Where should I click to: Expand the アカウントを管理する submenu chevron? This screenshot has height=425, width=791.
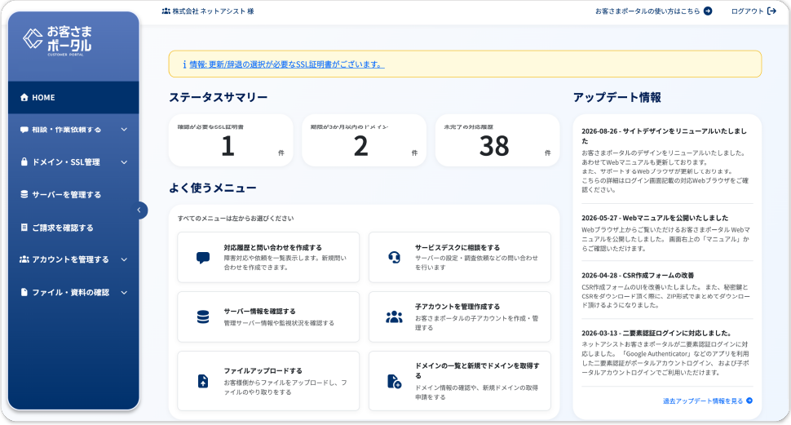pyautogui.click(x=124, y=259)
